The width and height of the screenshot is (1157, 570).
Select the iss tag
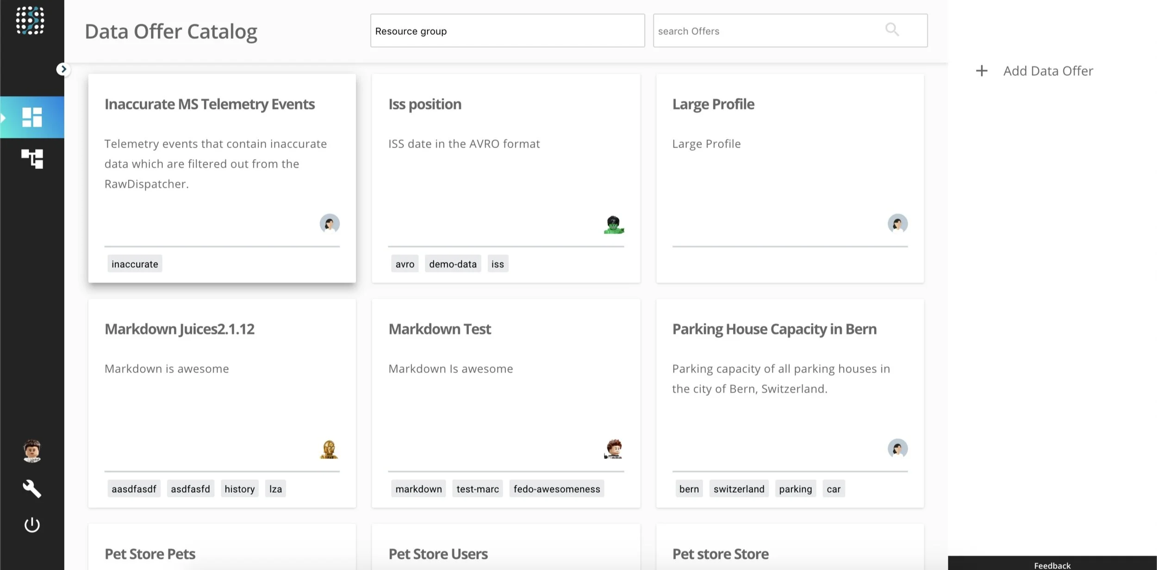(x=498, y=264)
